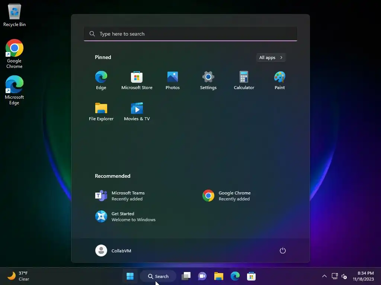Open the Paint pinned app

(280, 81)
